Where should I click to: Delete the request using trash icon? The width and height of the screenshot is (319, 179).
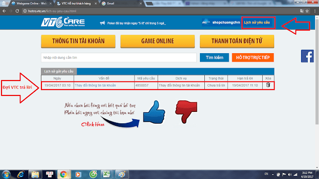pos(268,85)
